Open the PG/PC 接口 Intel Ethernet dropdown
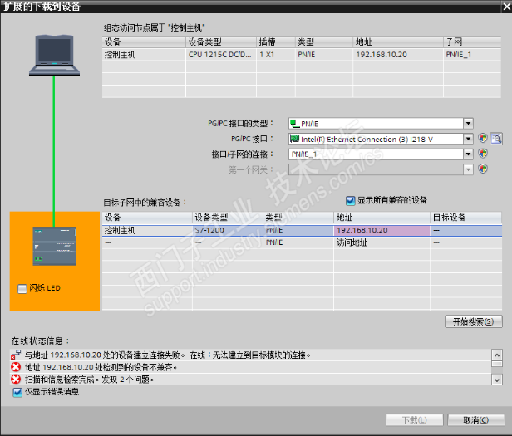 pos(468,139)
